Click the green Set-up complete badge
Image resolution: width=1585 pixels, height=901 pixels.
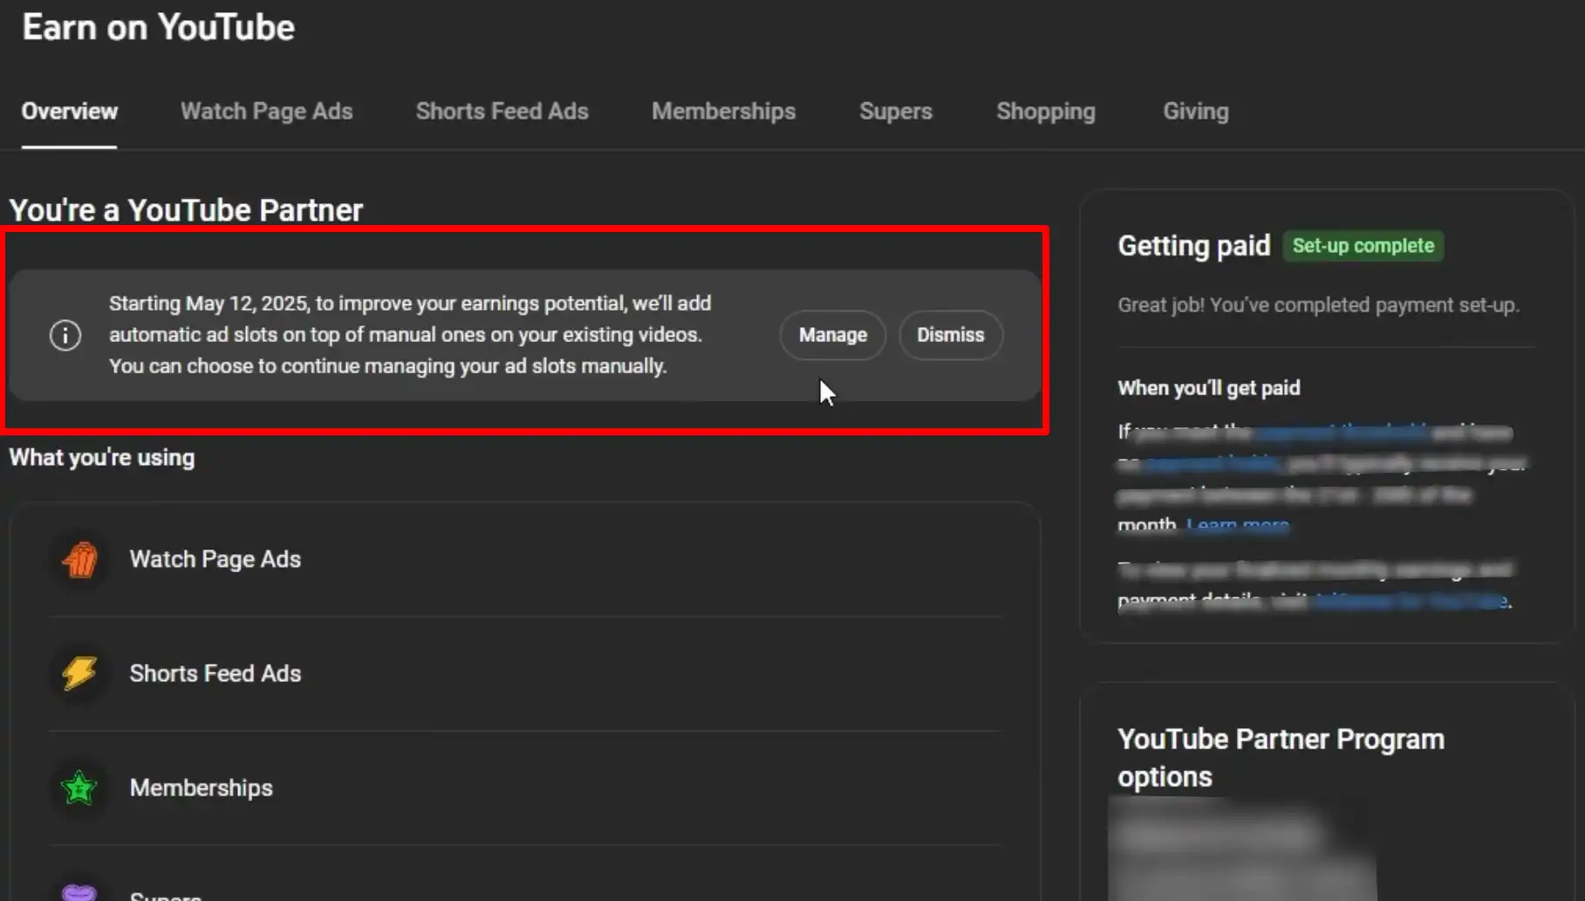(1363, 246)
